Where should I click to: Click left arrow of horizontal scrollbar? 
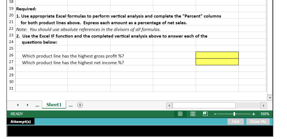point(169,105)
